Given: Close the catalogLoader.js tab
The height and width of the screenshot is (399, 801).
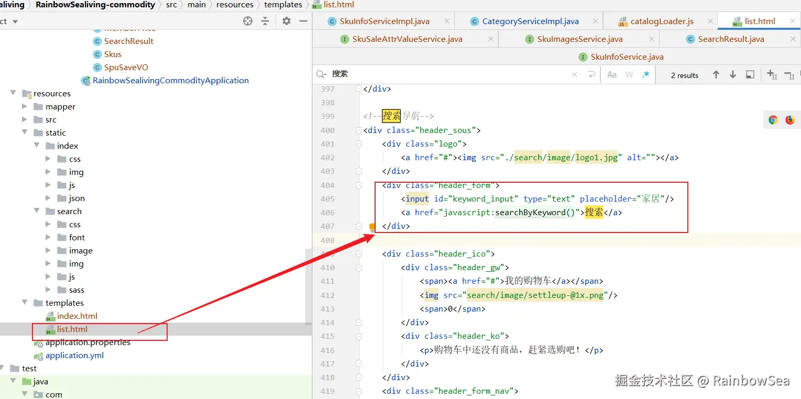Looking at the screenshot, I should tap(710, 21).
